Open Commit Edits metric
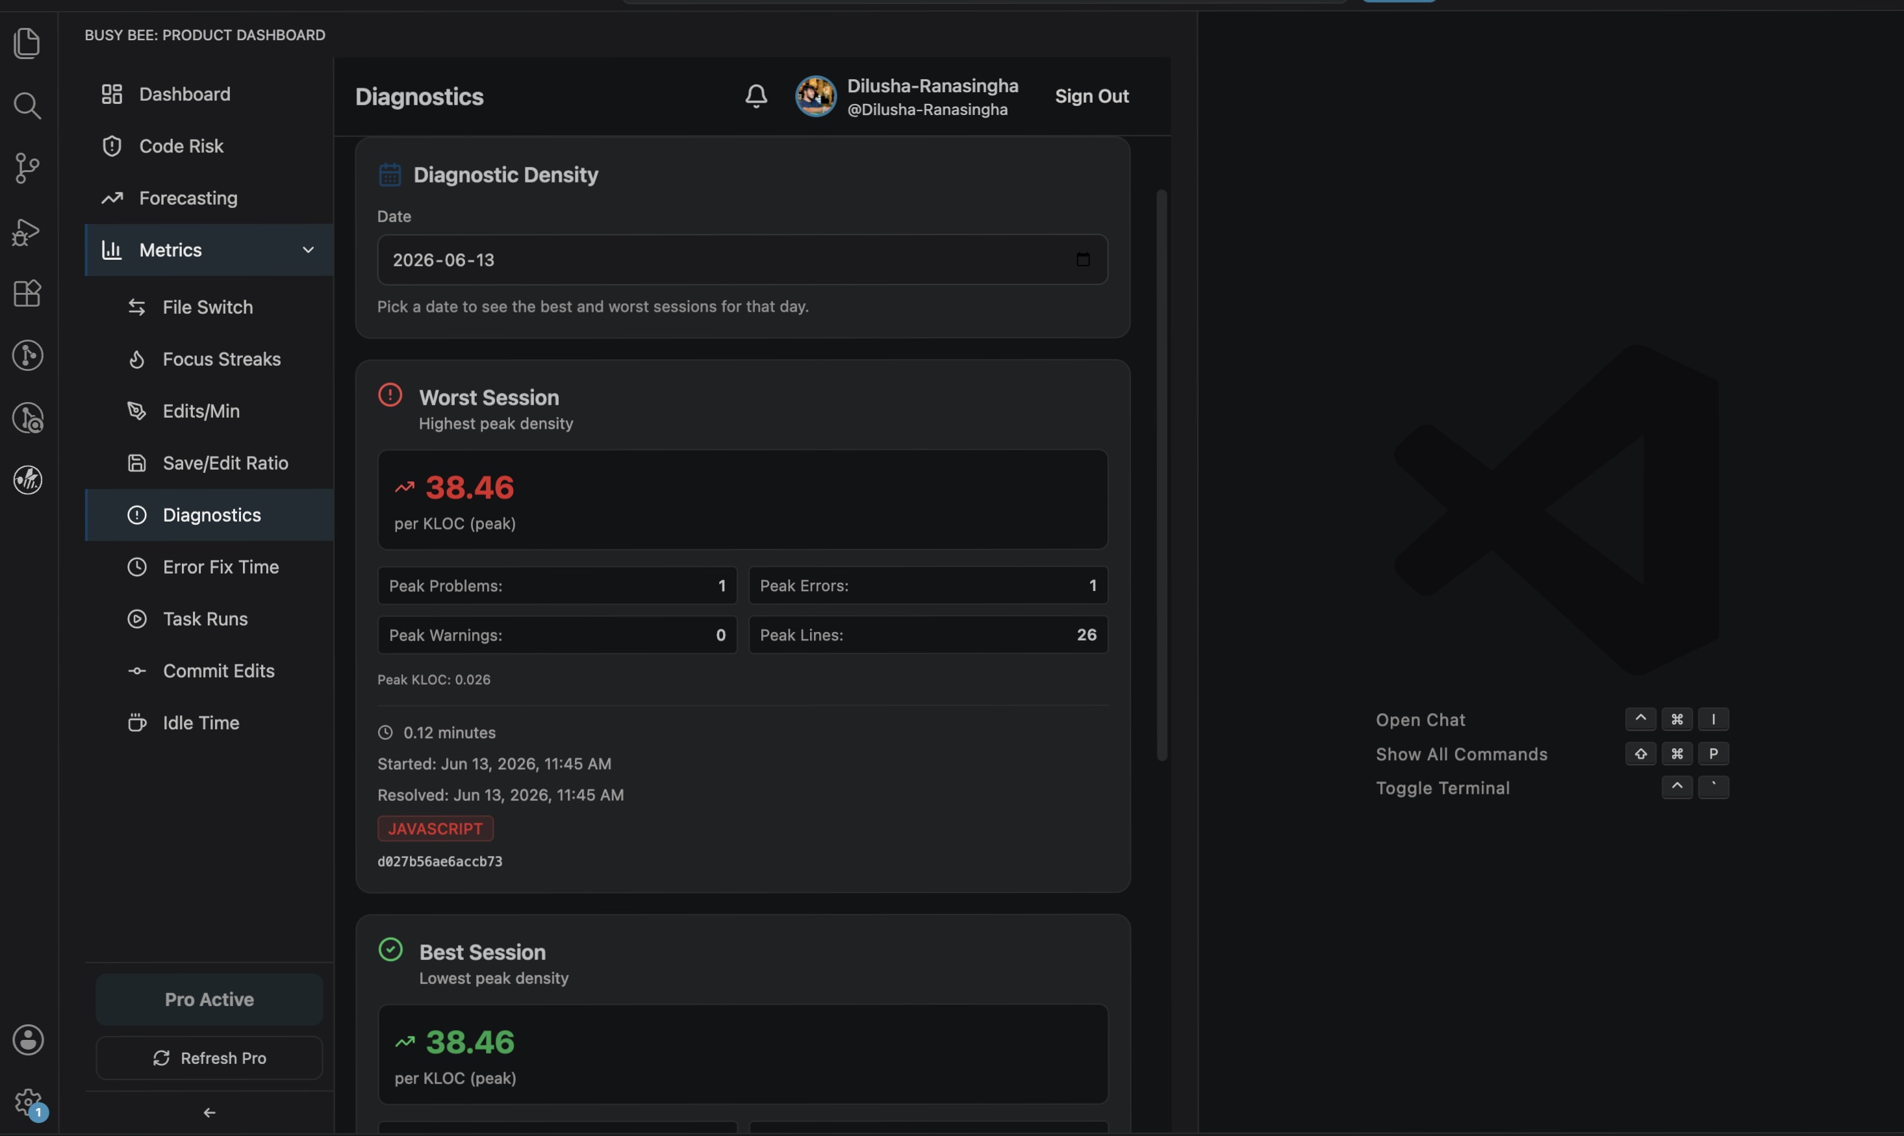This screenshot has width=1904, height=1136. [209, 670]
